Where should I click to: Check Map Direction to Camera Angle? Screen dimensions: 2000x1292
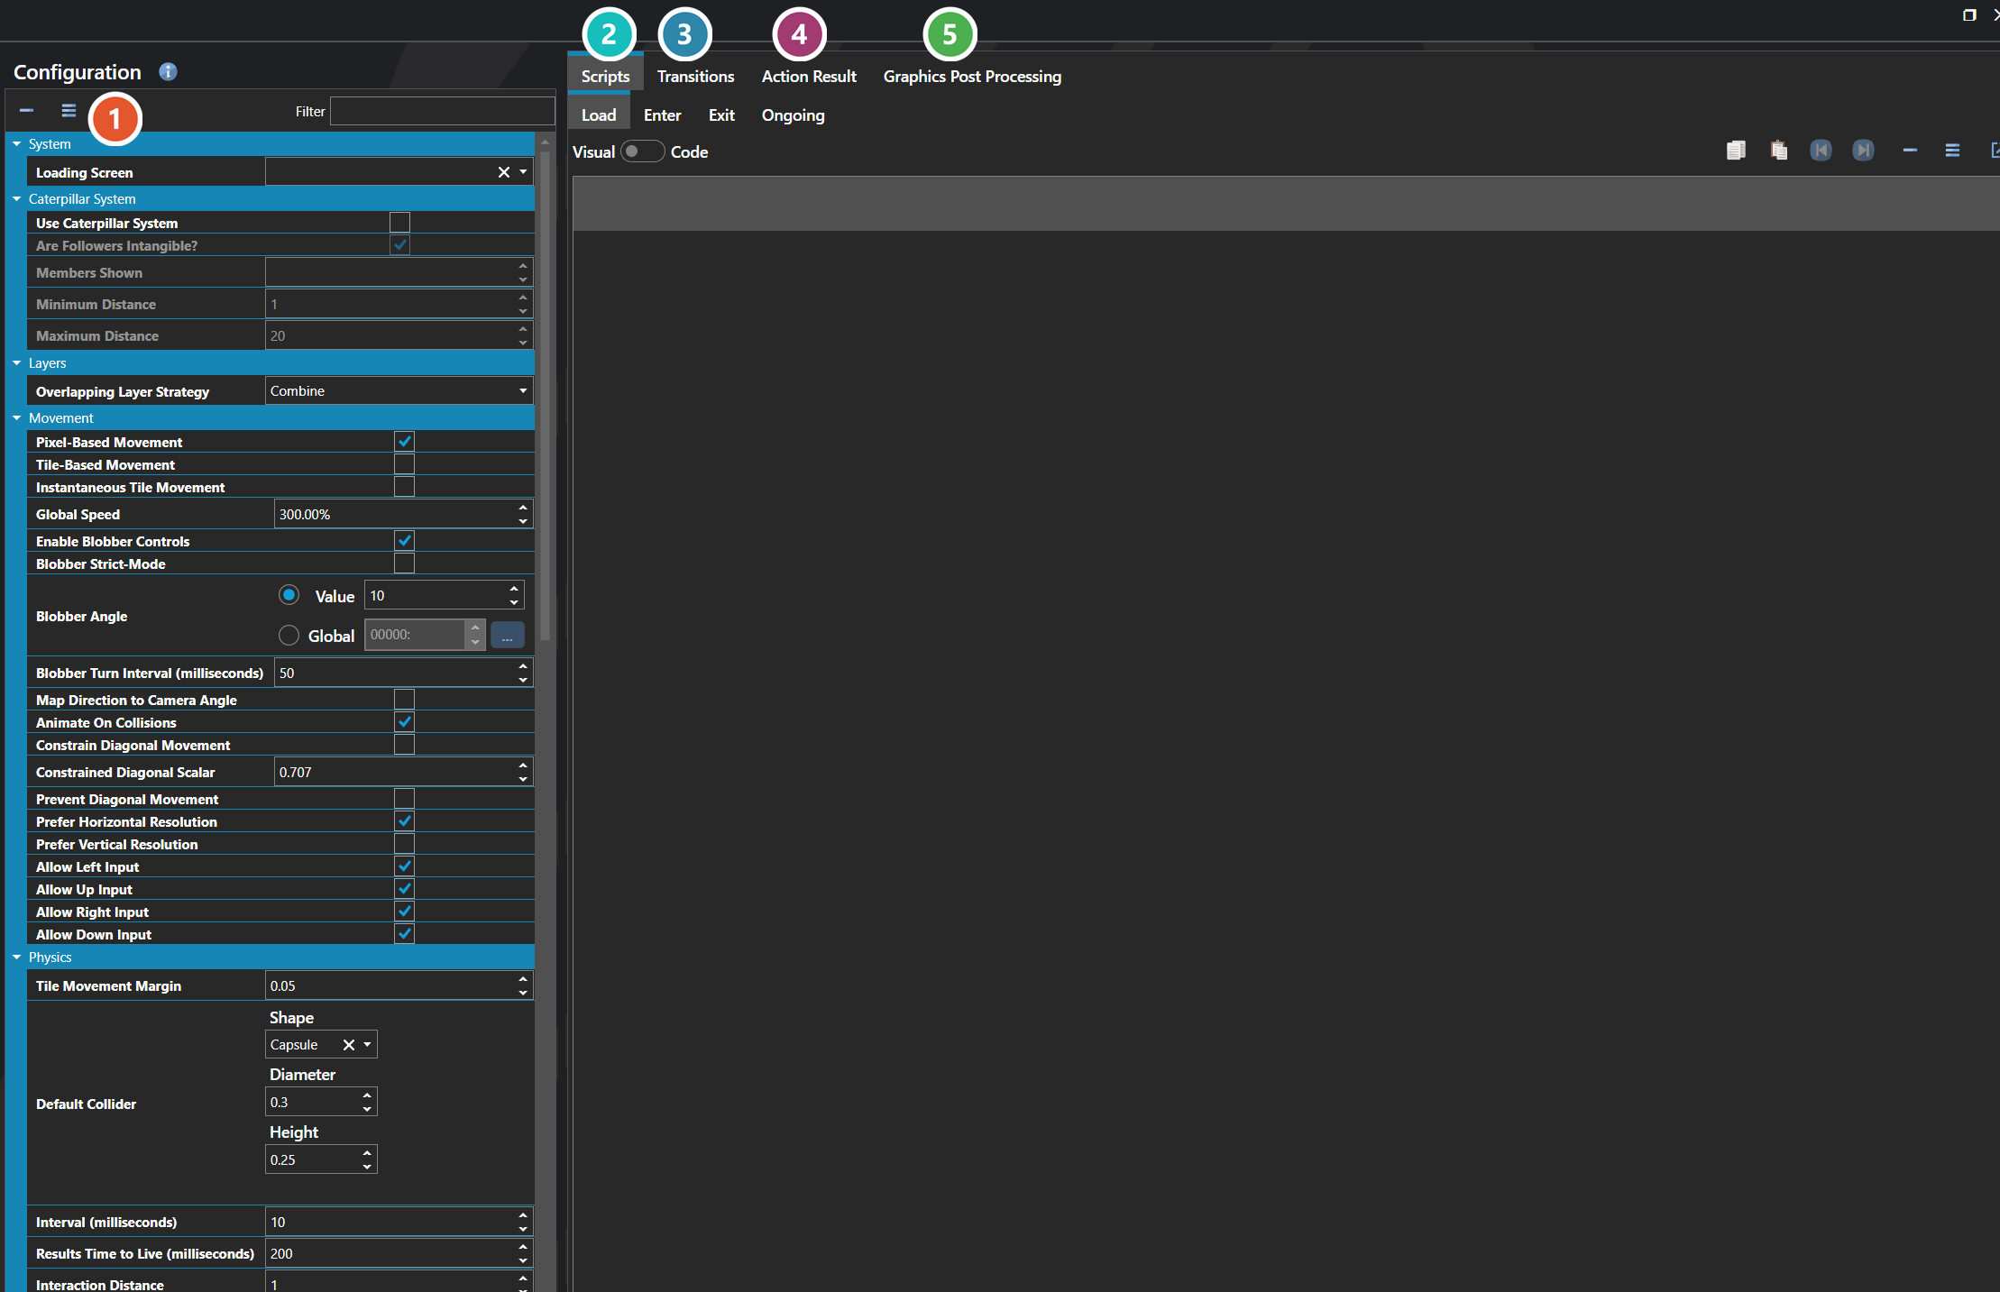(x=404, y=700)
